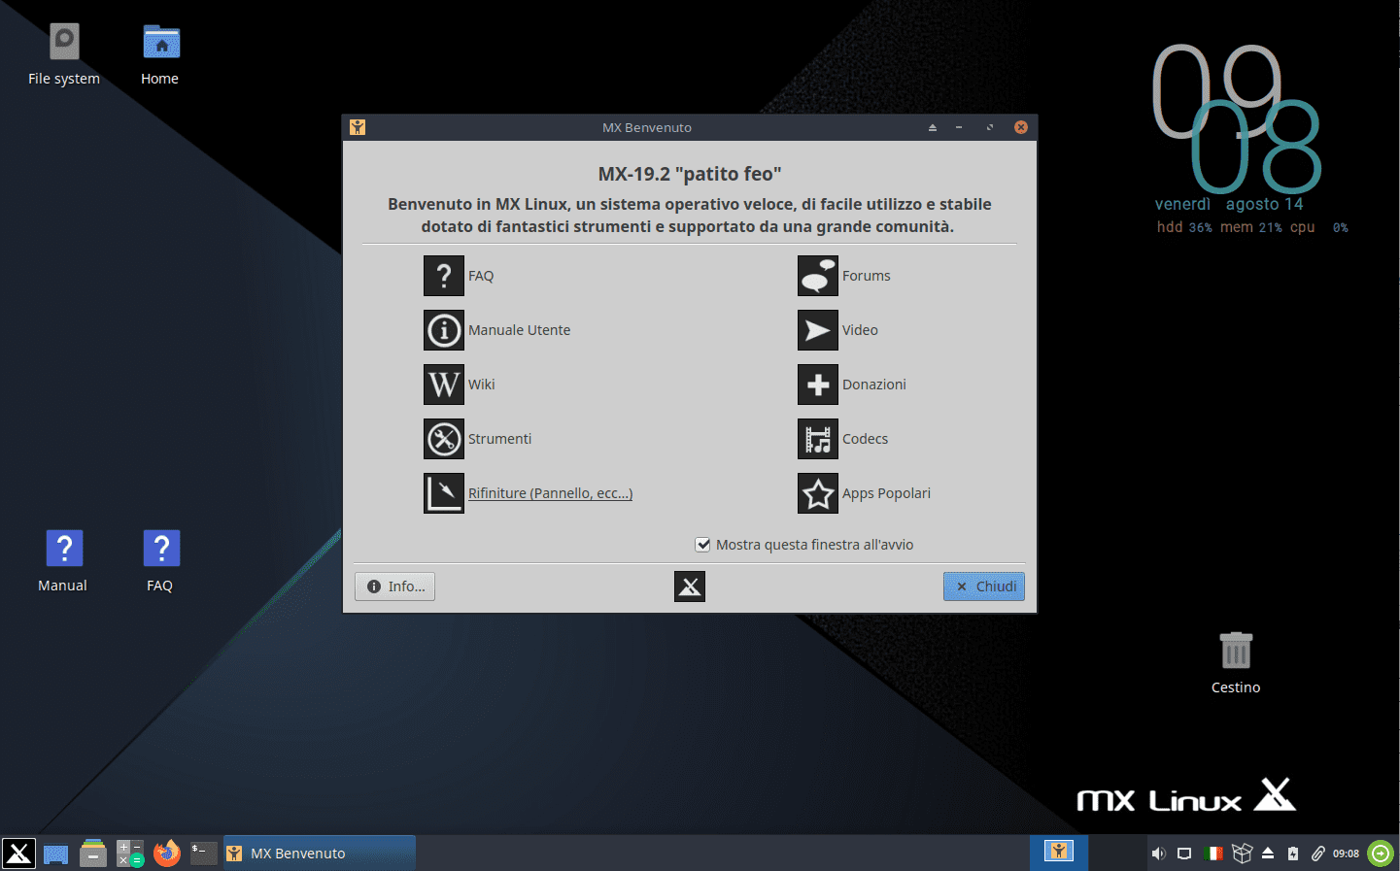Click the battery power tray icon
The width and height of the screenshot is (1400, 871).
[x=1293, y=854]
